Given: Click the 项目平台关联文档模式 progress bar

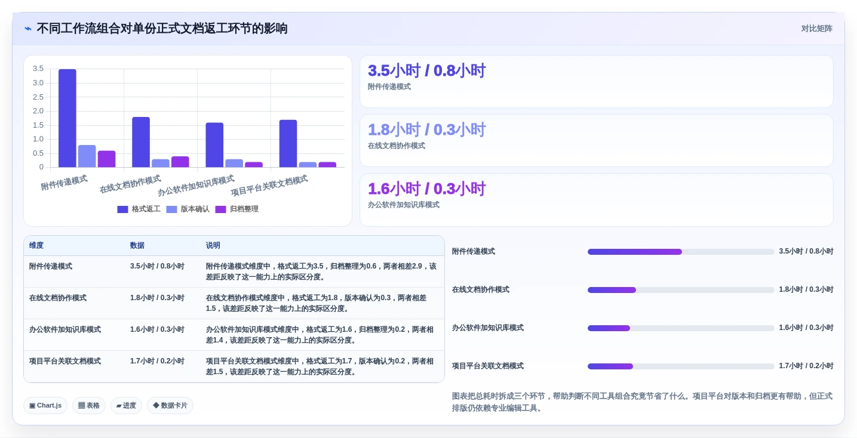Looking at the screenshot, I should (681, 366).
